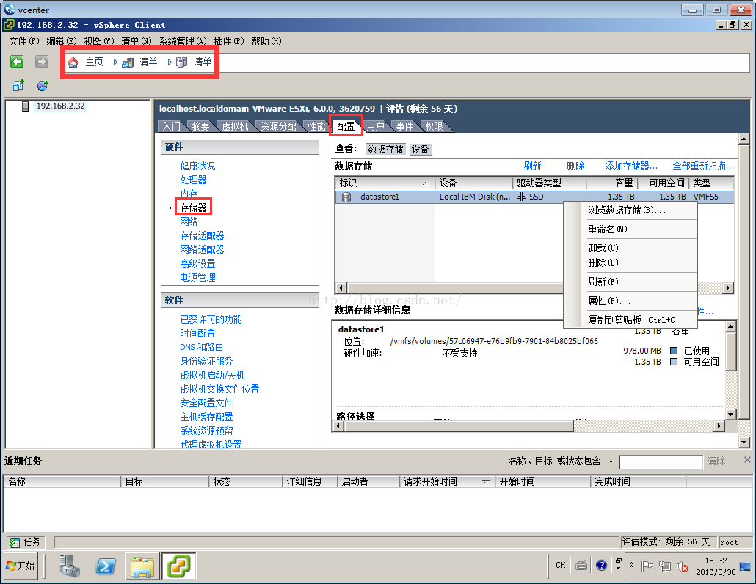Sort by 请求开始时间 column header
This screenshot has height=584, width=756.
pyautogui.click(x=447, y=481)
